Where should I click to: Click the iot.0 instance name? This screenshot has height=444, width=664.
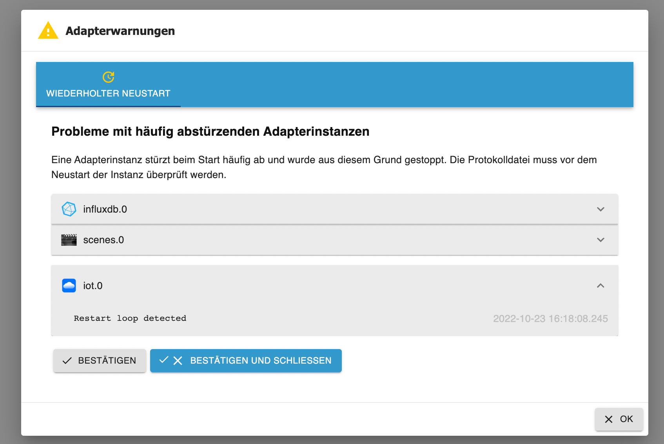pyautogui.click(x=93, y=286)
